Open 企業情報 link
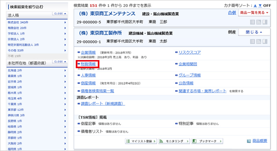Screen dimensions: 277x151 (88, 52)
